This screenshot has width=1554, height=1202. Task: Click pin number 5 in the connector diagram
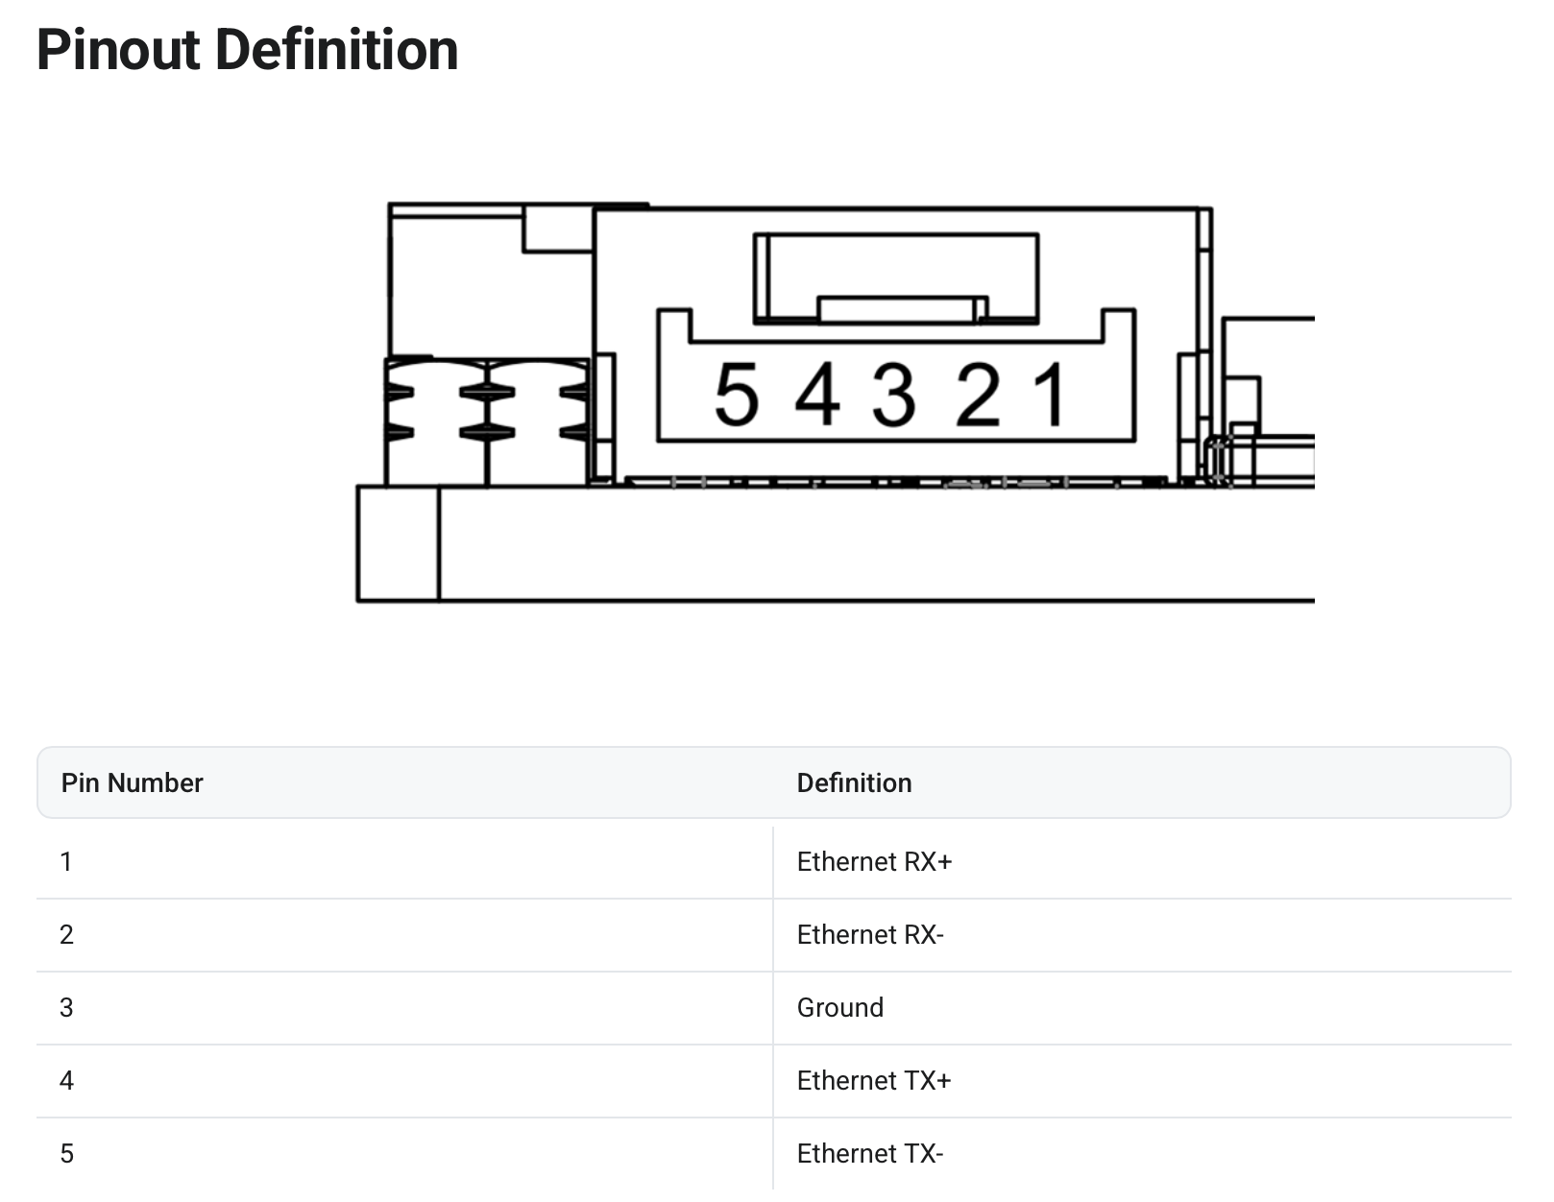pyautogui.click(x=737, y=395)
